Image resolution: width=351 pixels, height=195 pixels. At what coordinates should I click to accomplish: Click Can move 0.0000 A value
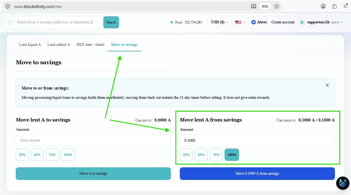[x=163, y=120]
